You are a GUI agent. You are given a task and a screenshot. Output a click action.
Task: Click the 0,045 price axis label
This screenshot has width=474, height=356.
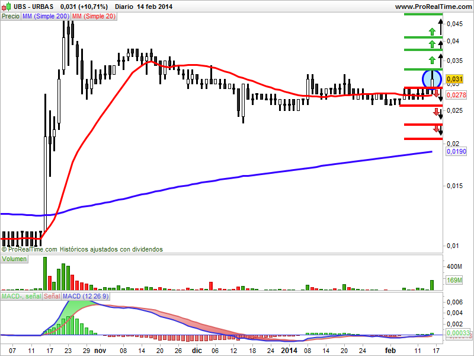pos(454,24)
